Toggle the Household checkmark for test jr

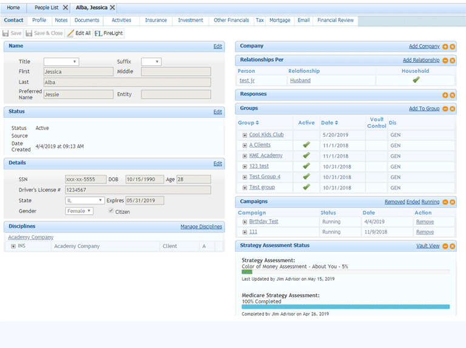click(416, 80)
